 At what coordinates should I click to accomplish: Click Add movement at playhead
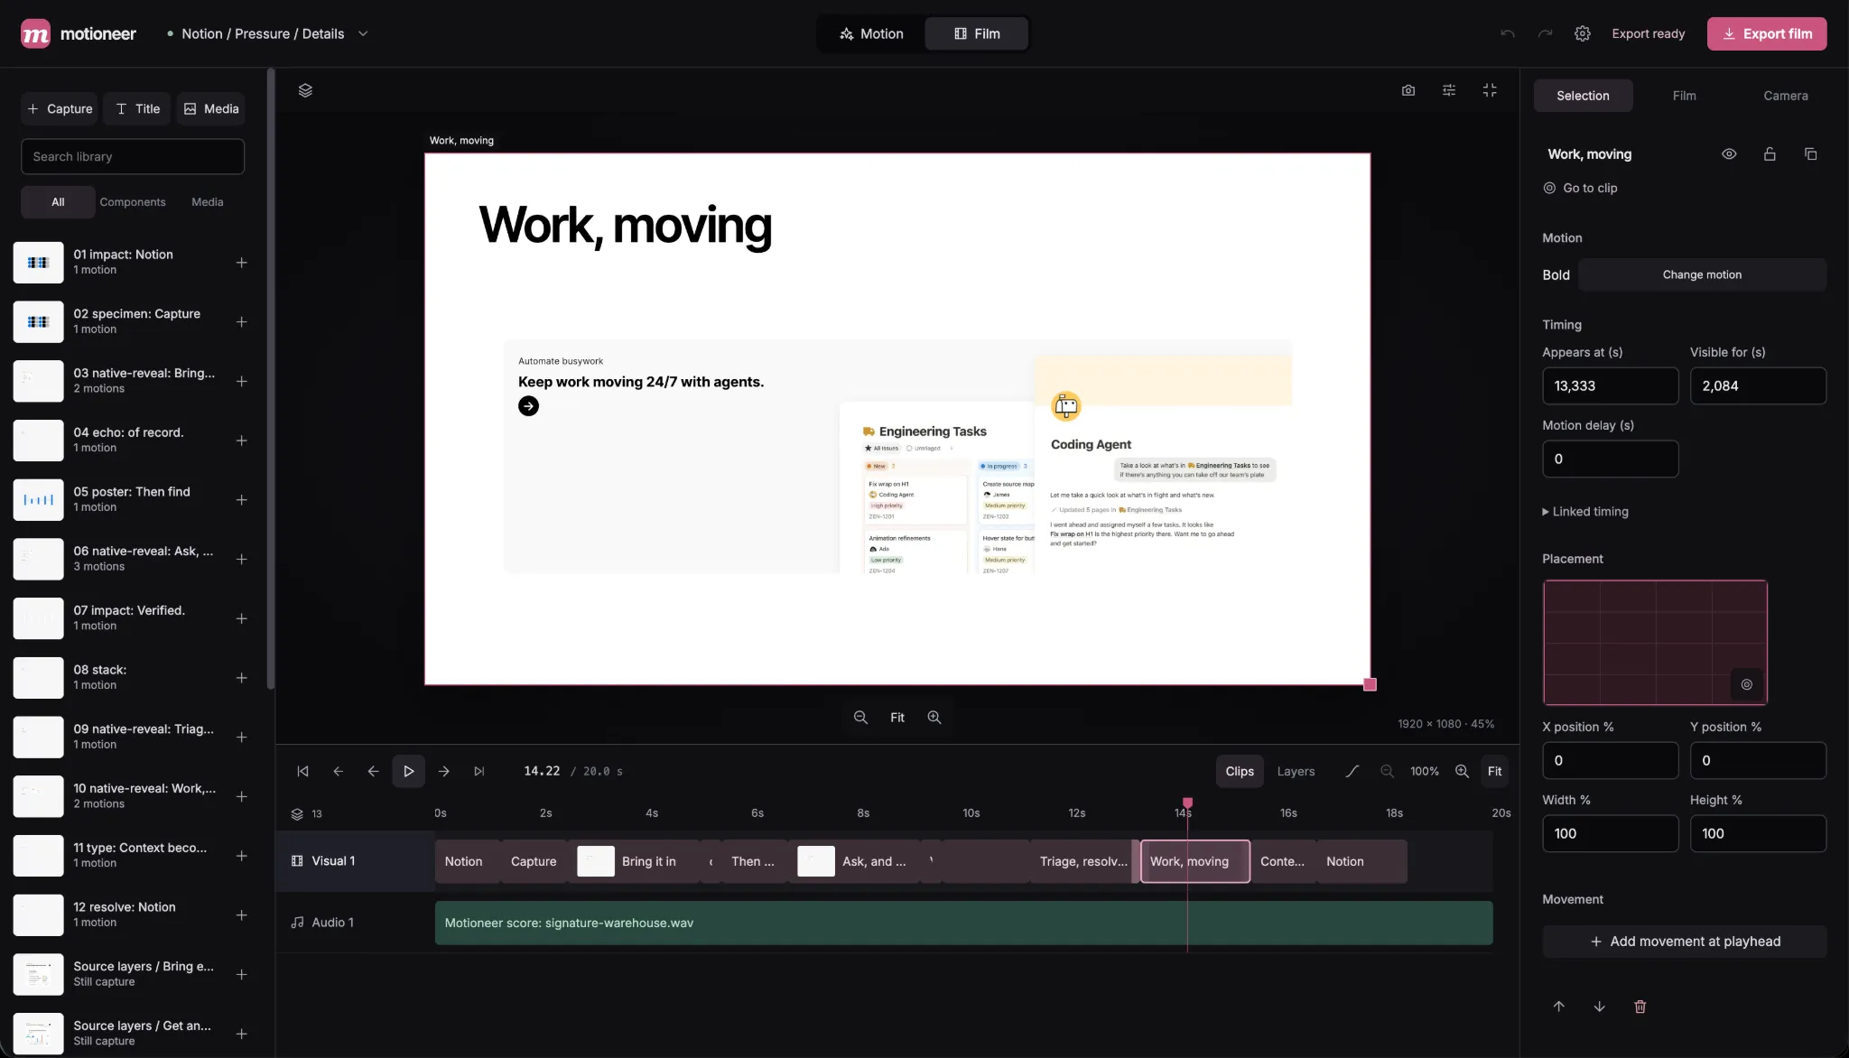(x=1684, y=942)
